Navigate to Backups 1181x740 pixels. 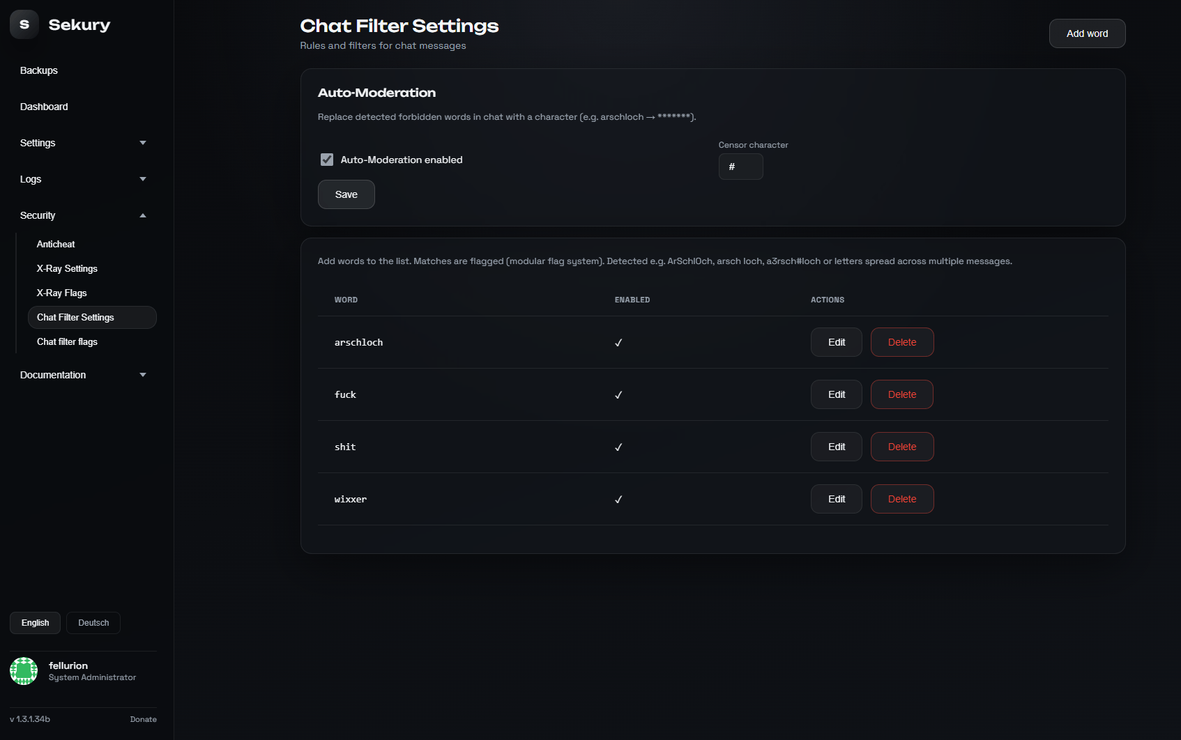pos(39,70)
